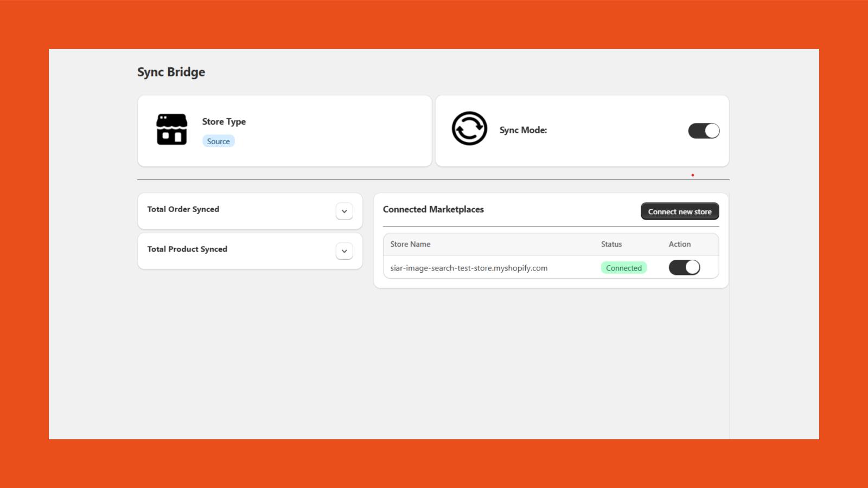The width and height of the screenshot is (868, 488).
Task: Click the Action column header
Action: tap(680, 244)
